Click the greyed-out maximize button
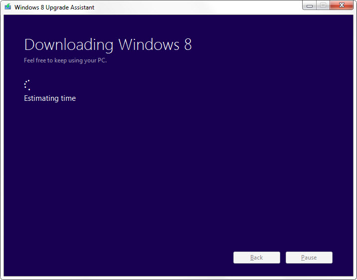 tap(323, 5)
